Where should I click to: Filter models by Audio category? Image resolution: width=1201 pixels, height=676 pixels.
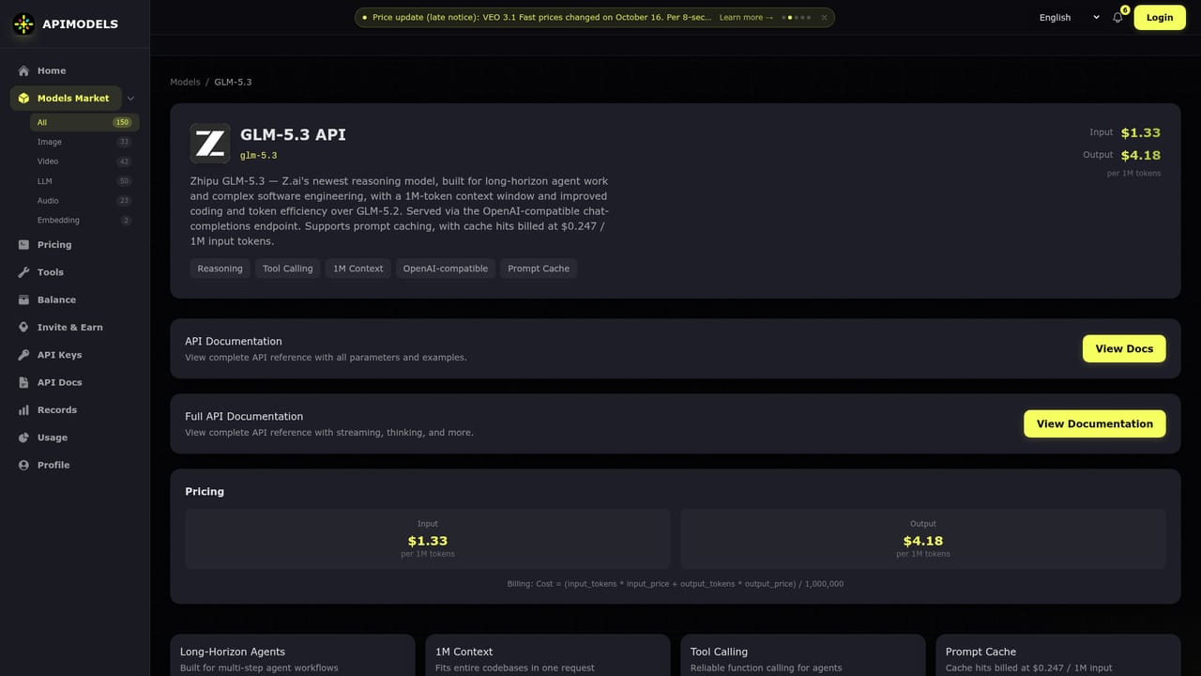click(x=84, y=201)
